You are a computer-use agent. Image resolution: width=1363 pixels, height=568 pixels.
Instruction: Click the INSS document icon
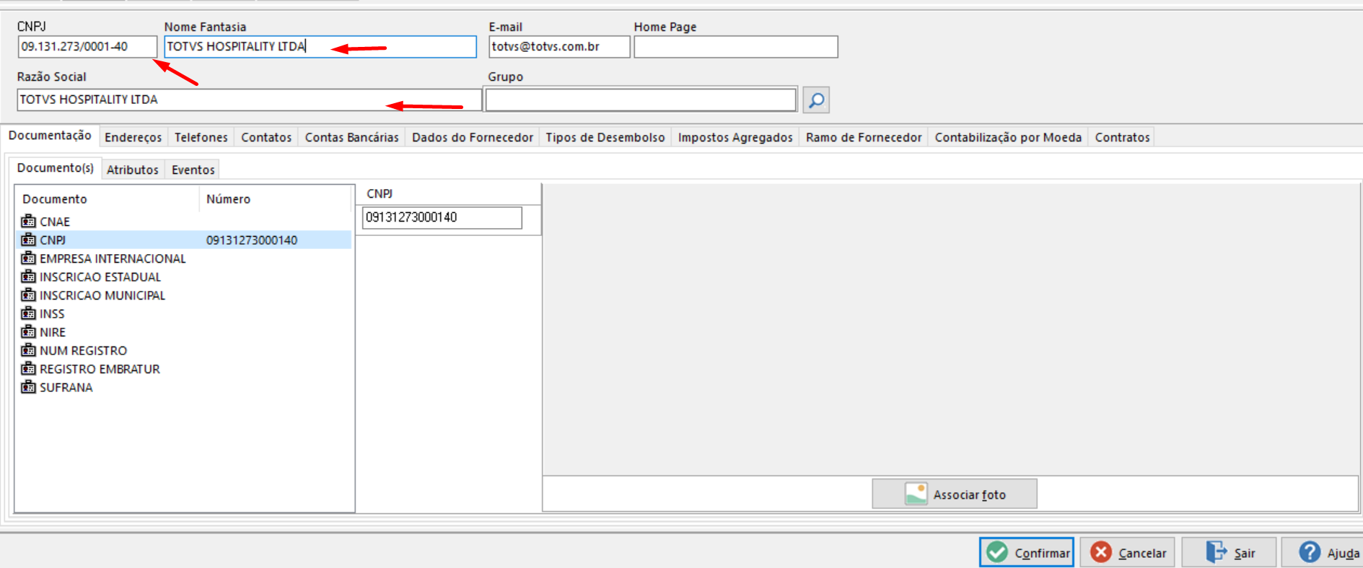tap(28, 313)
